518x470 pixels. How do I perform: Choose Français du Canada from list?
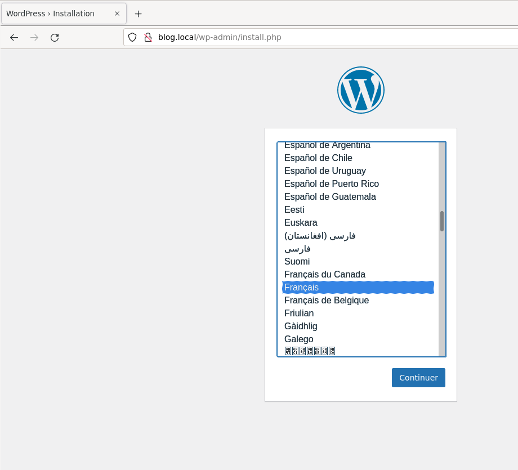click(x=325, y=275)
